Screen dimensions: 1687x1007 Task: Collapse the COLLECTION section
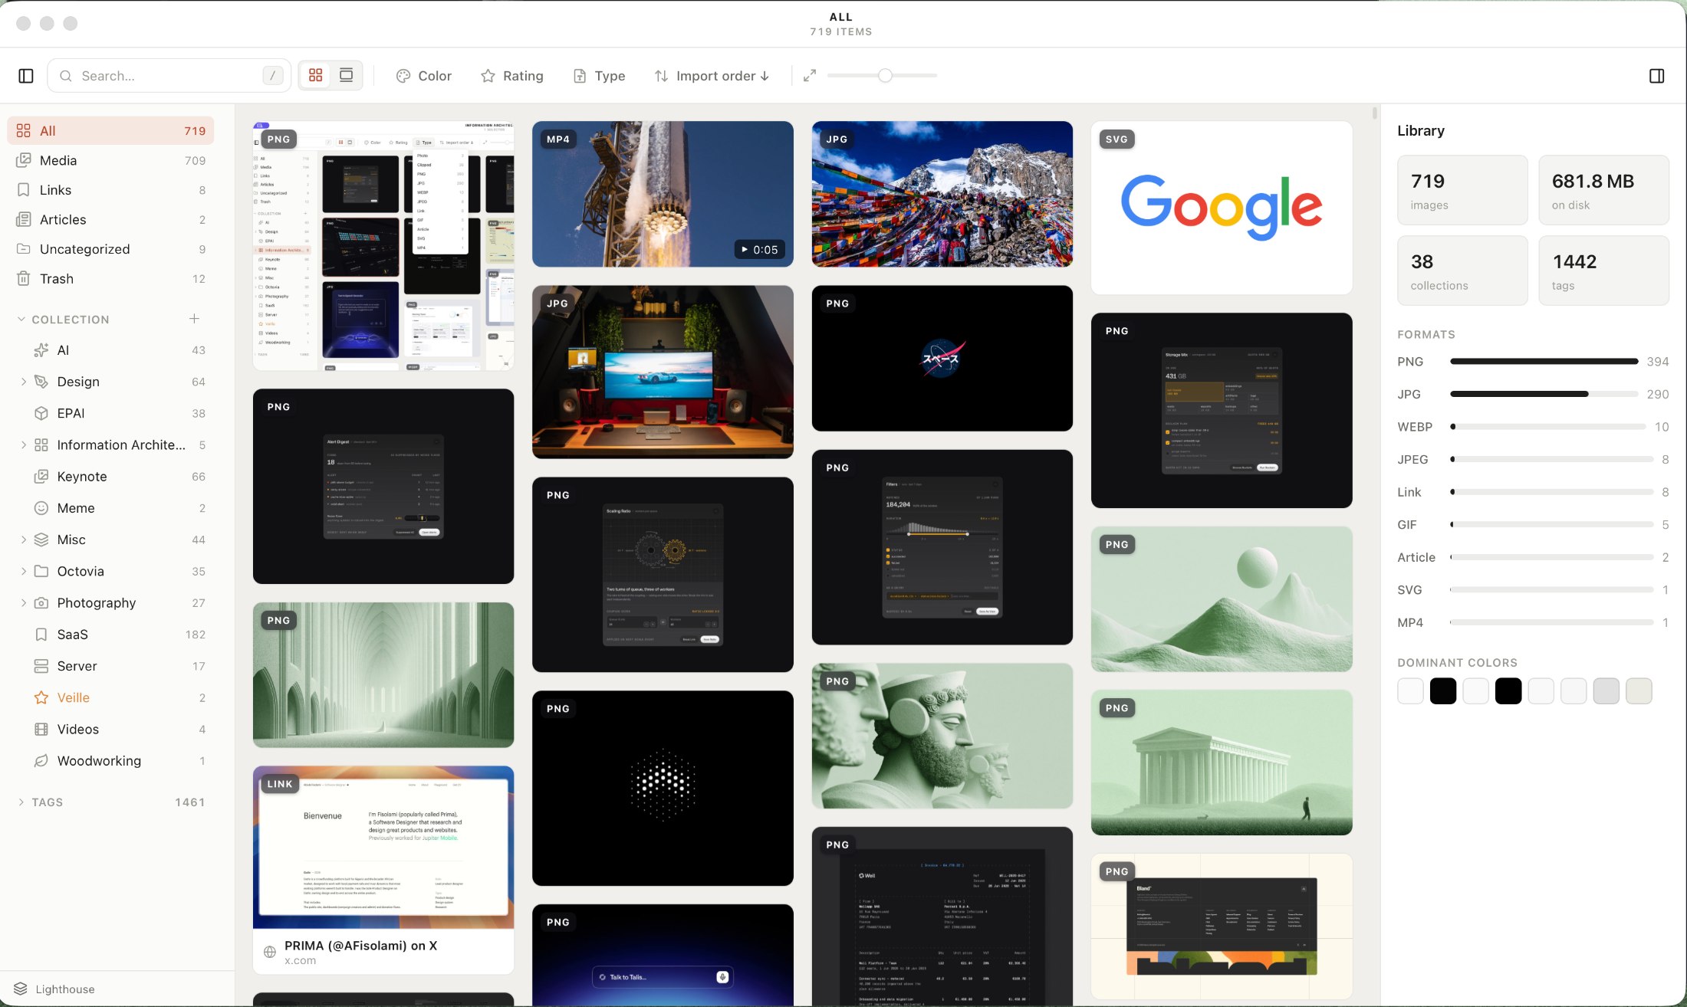(x=21, y=320)
